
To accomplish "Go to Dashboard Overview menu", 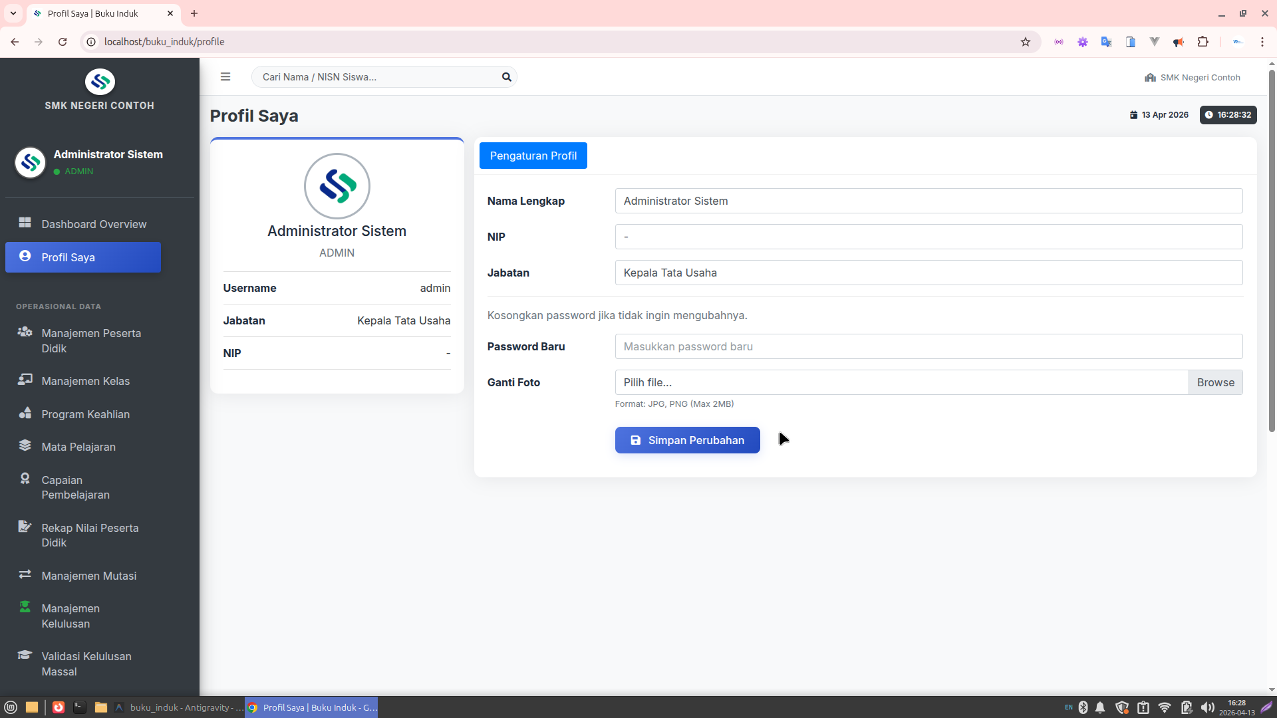I will click(x=94, y=224).
